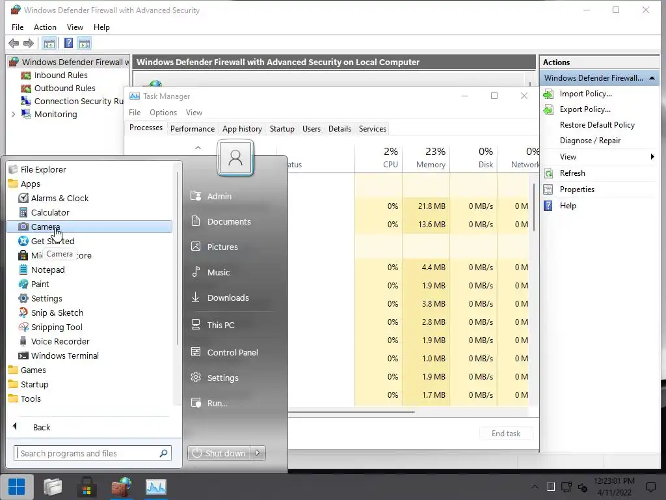Switch to App history tab
This screenshot has height=500, width=666.
point(242,129)
